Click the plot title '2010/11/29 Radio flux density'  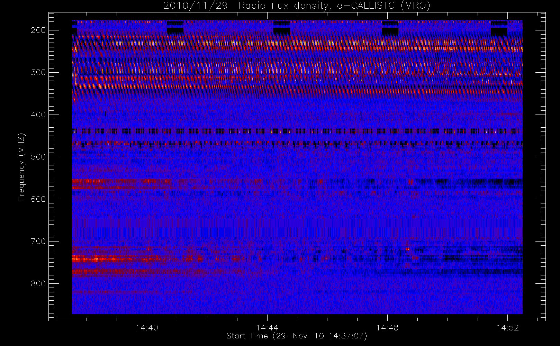coord(297,6)
